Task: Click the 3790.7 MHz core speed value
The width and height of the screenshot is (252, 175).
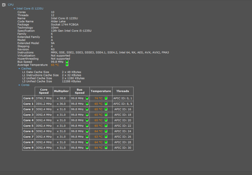Action: coord(44,98)
